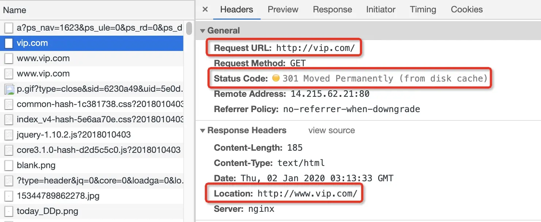Viewport: 541px width, 222px height.
Task: Click the file icon of a?ps_nav request
Action: pyautogui.click(x=8, y=28)
